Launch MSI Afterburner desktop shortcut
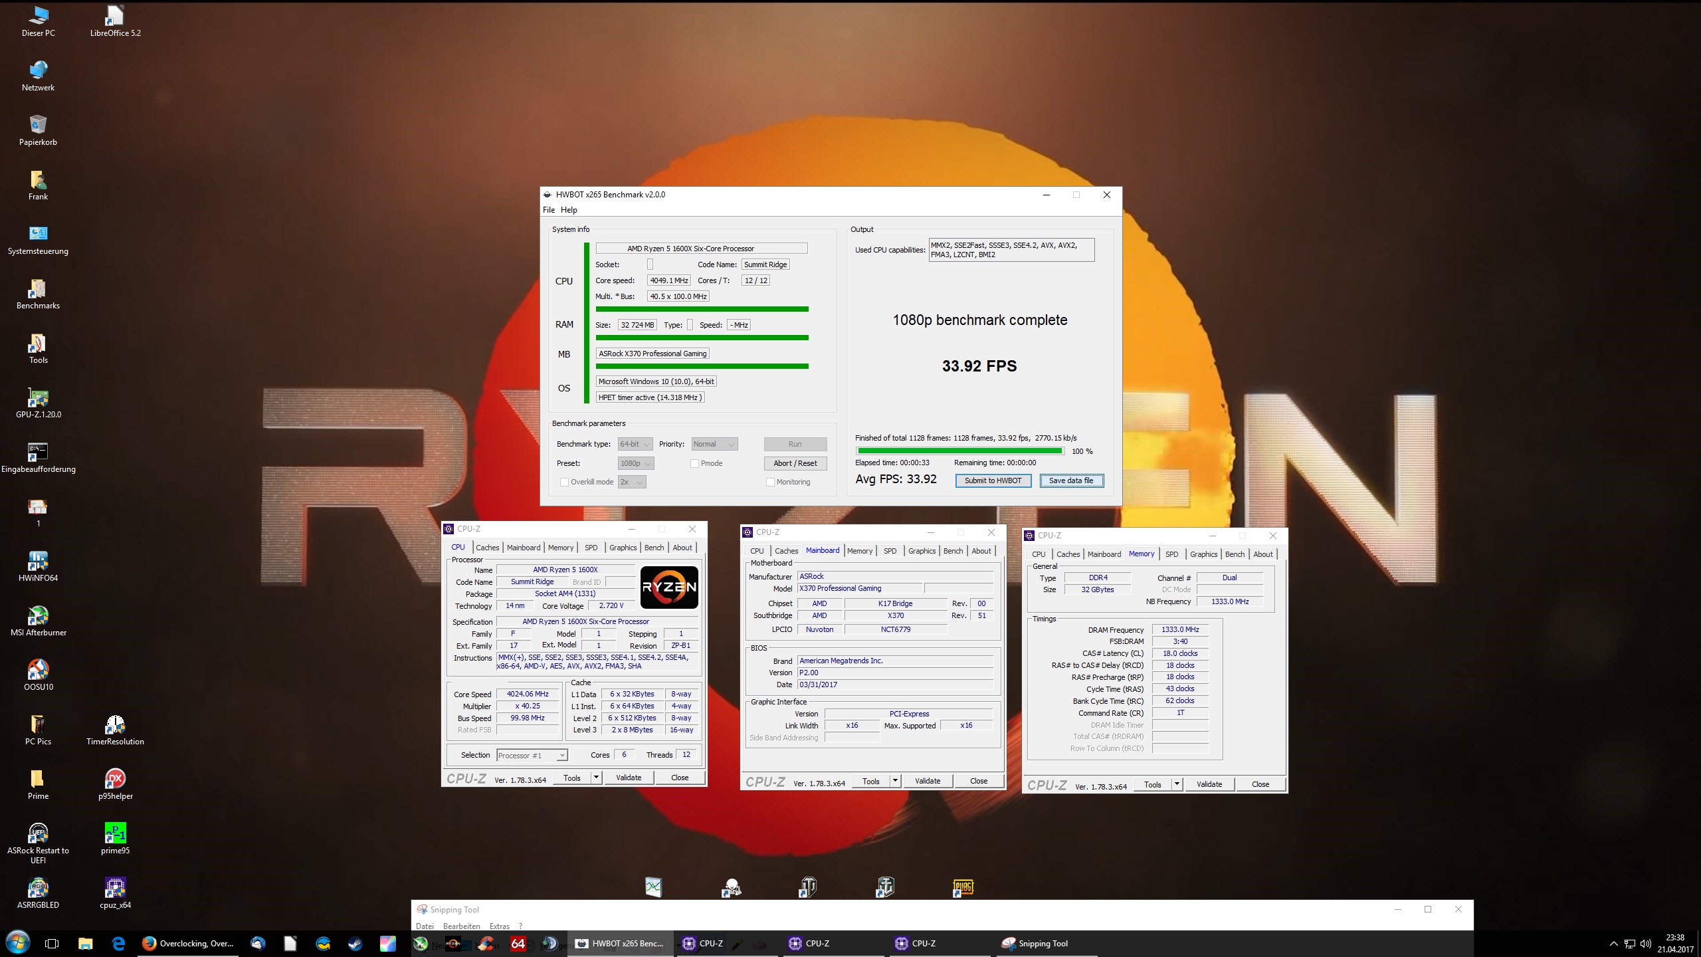 pos(38,620)
